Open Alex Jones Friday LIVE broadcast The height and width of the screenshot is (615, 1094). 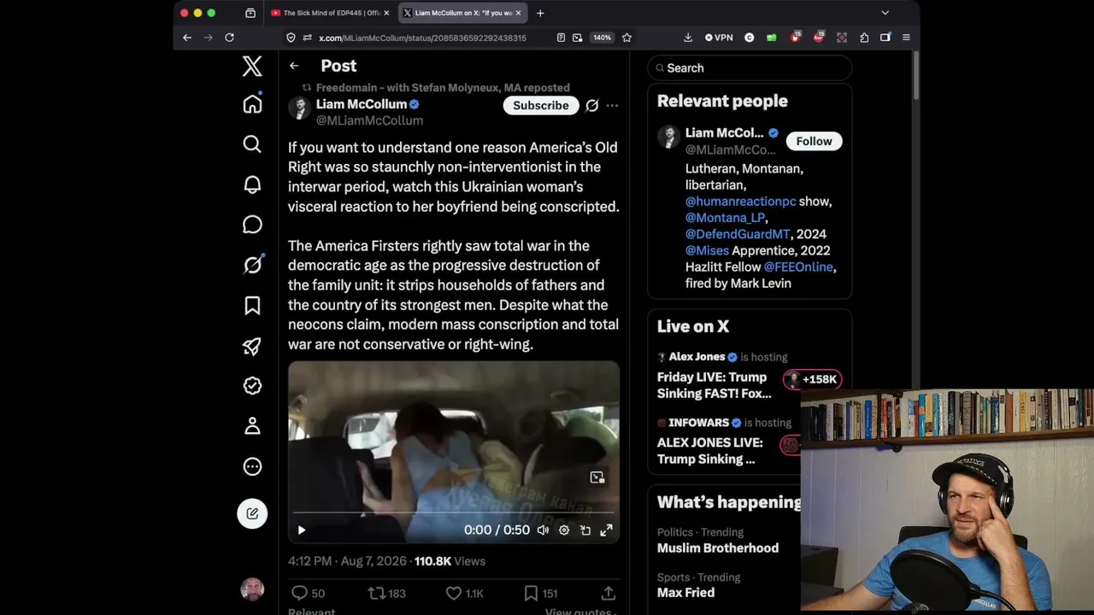tap(715, 385)
